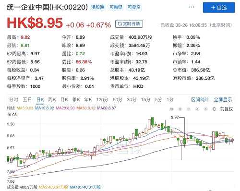Select the 年K chart tab

[88, 100]
